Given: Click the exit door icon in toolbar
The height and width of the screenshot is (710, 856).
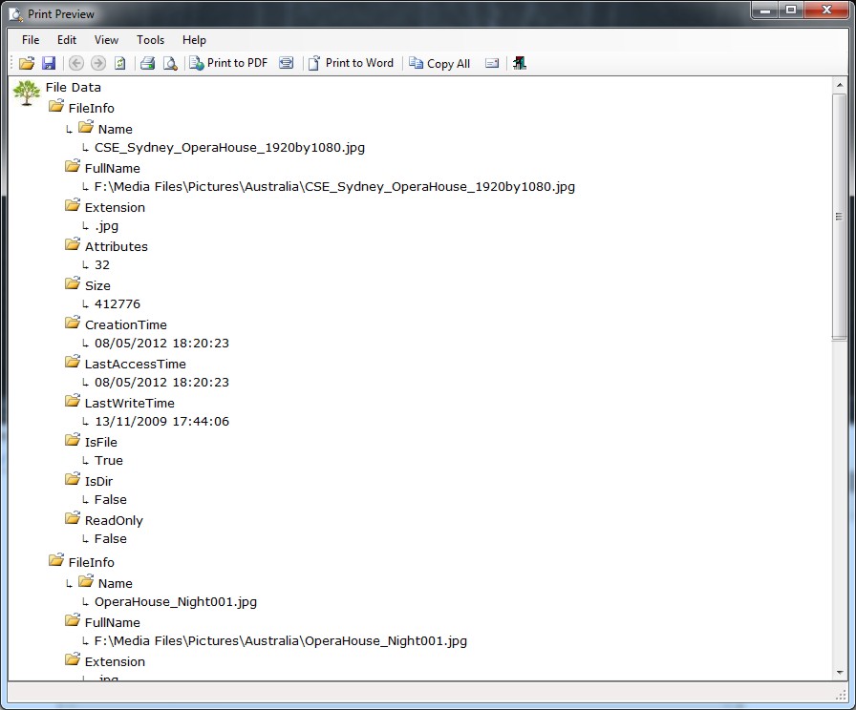Looking at the screenshot, I should 520,63.
